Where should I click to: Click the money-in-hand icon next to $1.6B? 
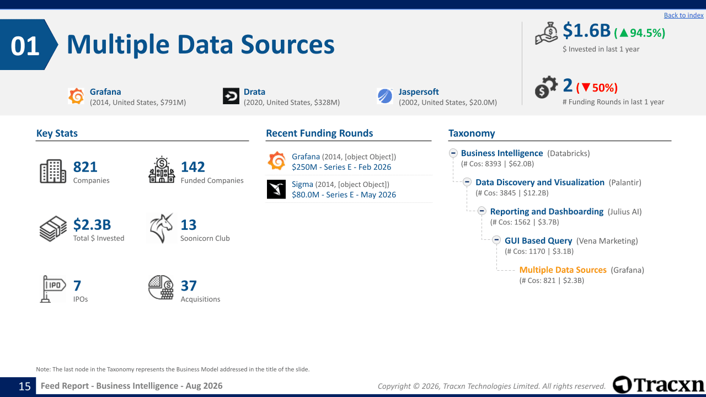(547, 34)
